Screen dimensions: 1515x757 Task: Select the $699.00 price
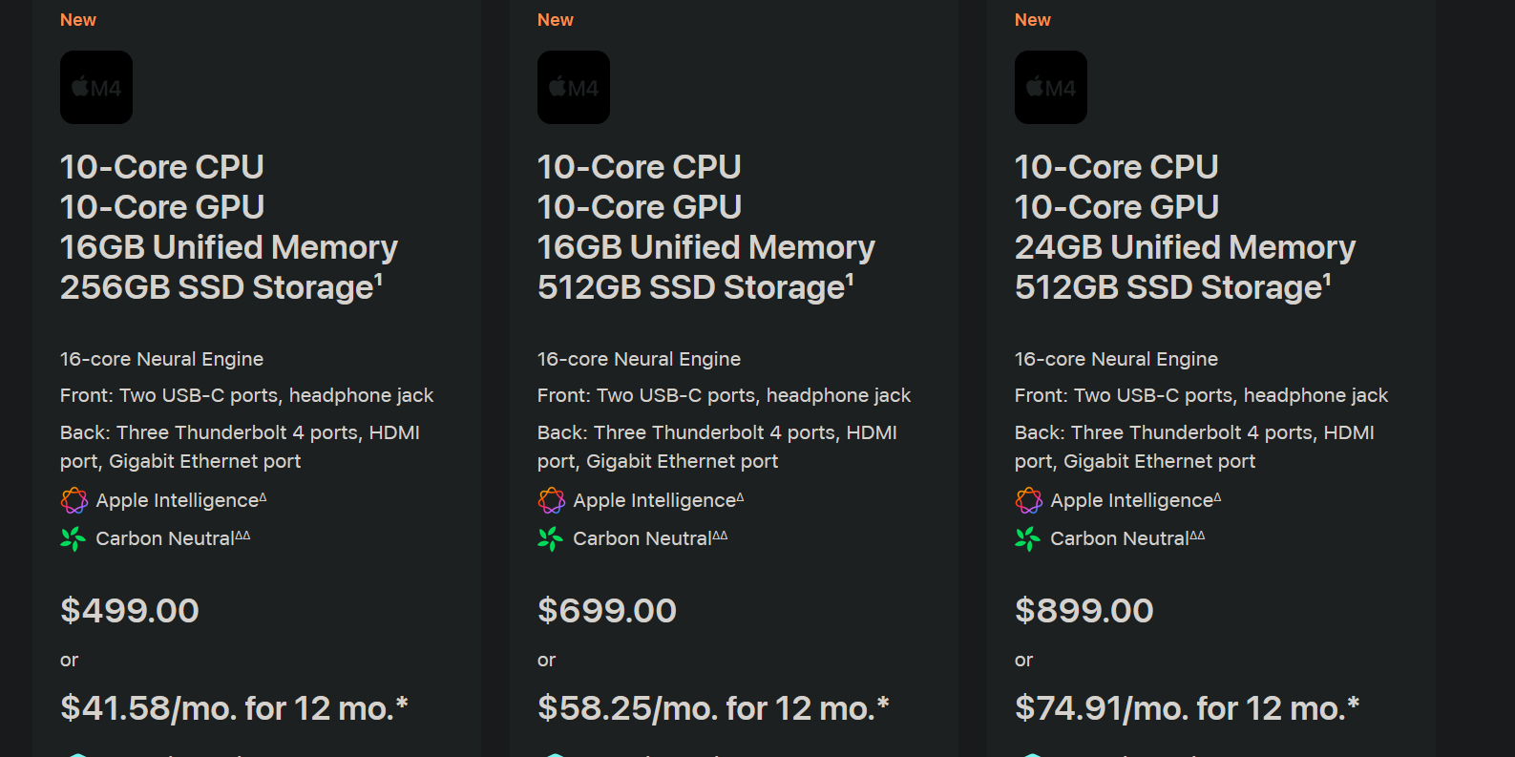[607, 611]
